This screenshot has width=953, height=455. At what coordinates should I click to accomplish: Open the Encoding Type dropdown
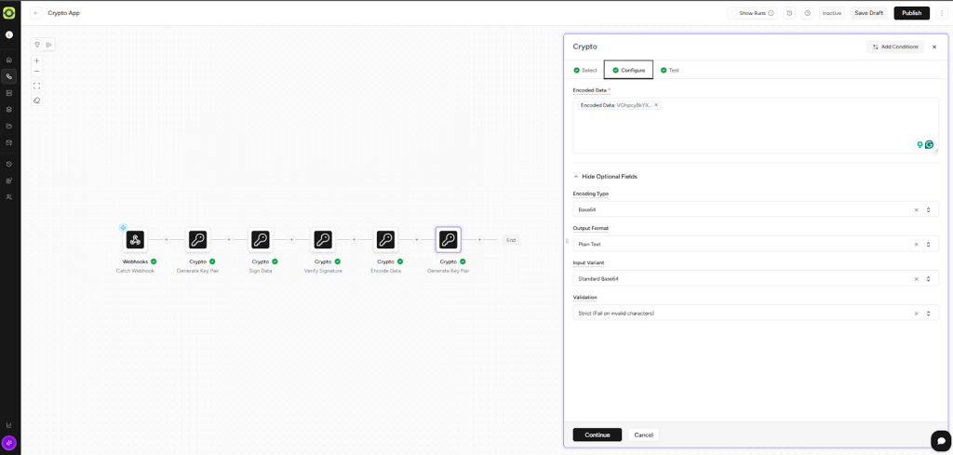click(745, 210)
